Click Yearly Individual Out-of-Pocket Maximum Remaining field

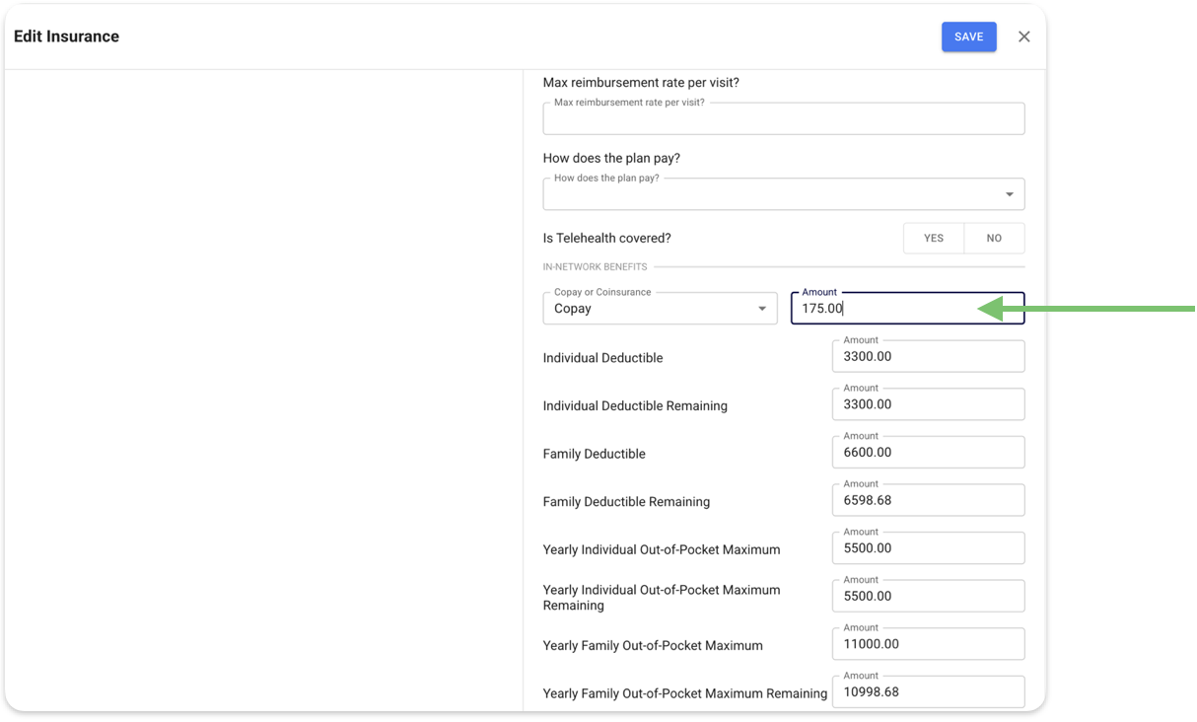pyautogui.click(x=927, y=597)
